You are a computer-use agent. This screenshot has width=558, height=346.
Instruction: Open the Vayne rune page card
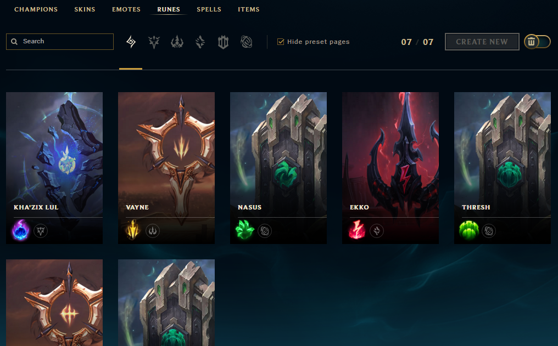pos(166,168)
